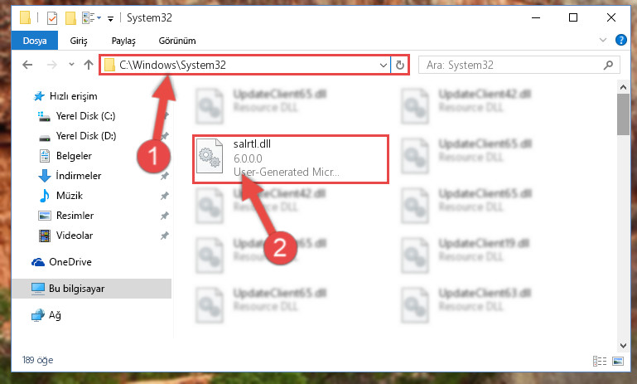Open the recent locations dropdown arrow
Image resolution: width=637 pixels, height=384 pixels.
click(x=71, y=64)
